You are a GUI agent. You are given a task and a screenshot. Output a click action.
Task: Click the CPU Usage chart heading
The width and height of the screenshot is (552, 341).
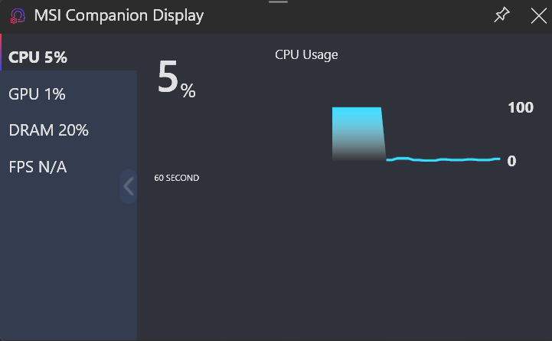306,55
